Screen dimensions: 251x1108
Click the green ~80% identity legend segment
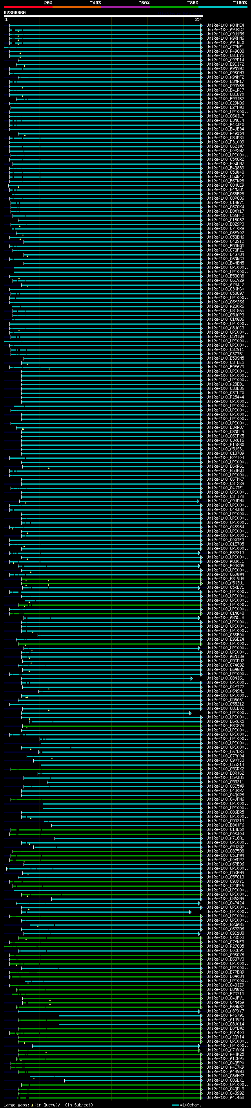pyautogui.click(x=174, y=7)
